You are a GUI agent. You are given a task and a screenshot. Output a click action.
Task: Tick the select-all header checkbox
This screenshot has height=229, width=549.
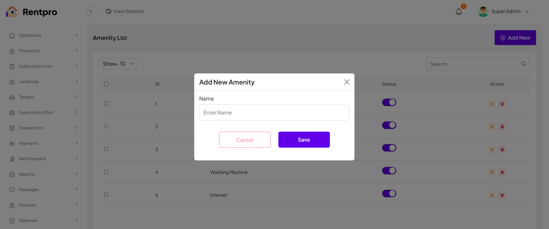click(106, 84)
